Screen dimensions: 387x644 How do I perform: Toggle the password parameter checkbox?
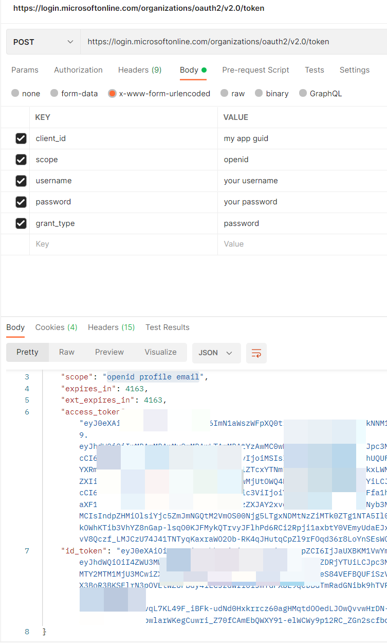(21, 202)
